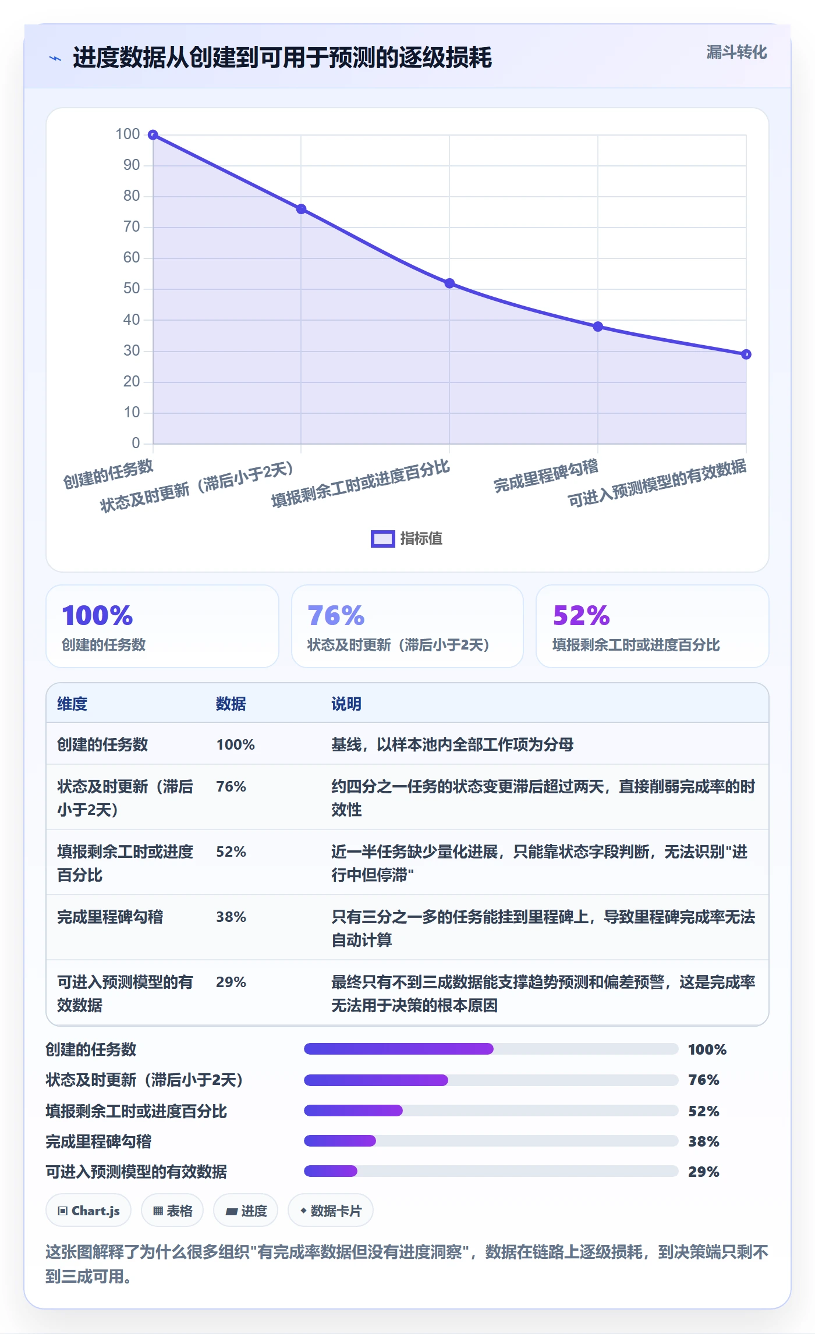The height and width of the screenshot is (1334, 815).
Task: Click the title 进度数据从创建到可用于预测的逐级损耗
Action: pyautogui.click(x=282, y=58)
